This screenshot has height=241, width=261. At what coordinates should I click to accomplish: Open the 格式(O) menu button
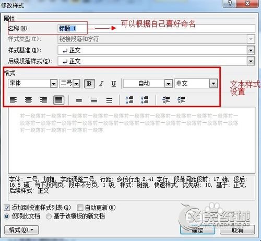click(21, 230)
